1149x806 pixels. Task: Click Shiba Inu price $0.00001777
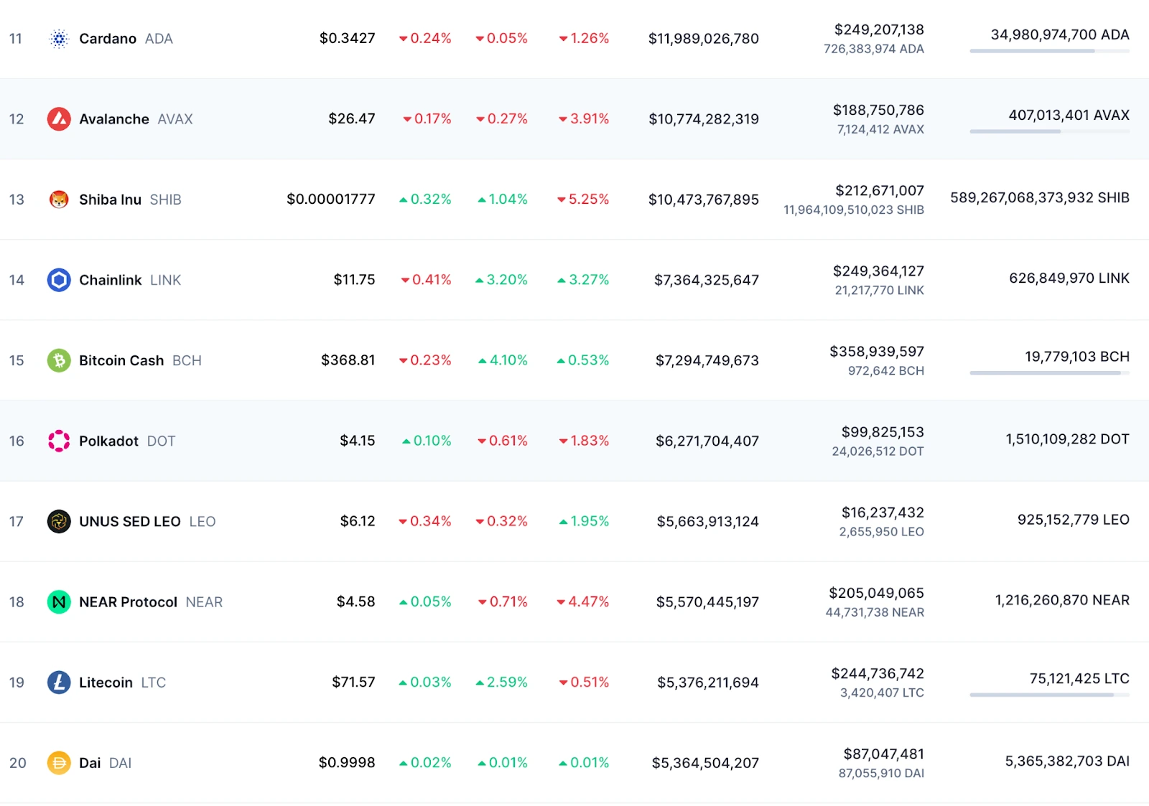(331, 199)
